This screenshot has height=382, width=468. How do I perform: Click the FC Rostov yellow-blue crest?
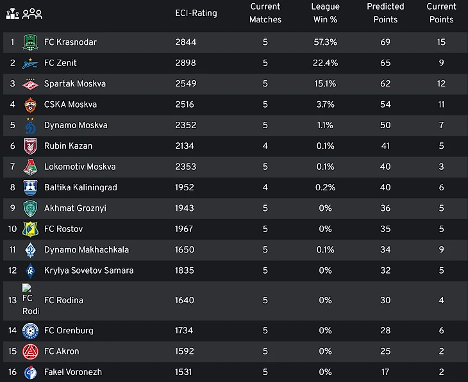click(x=30, y=229)
